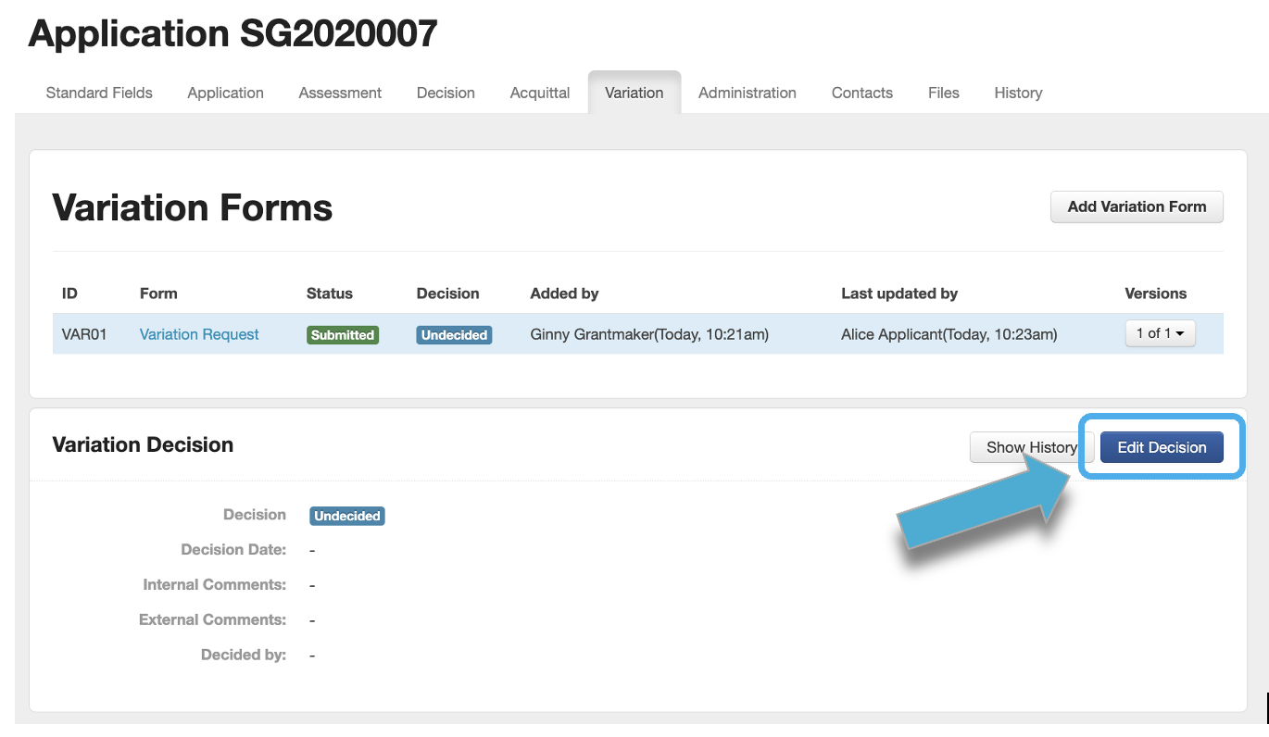Viewport: 1269px width, 737px height.
Task: Open the Standard Fields tab
Action: pyautogui.click(x=99, y=93)
